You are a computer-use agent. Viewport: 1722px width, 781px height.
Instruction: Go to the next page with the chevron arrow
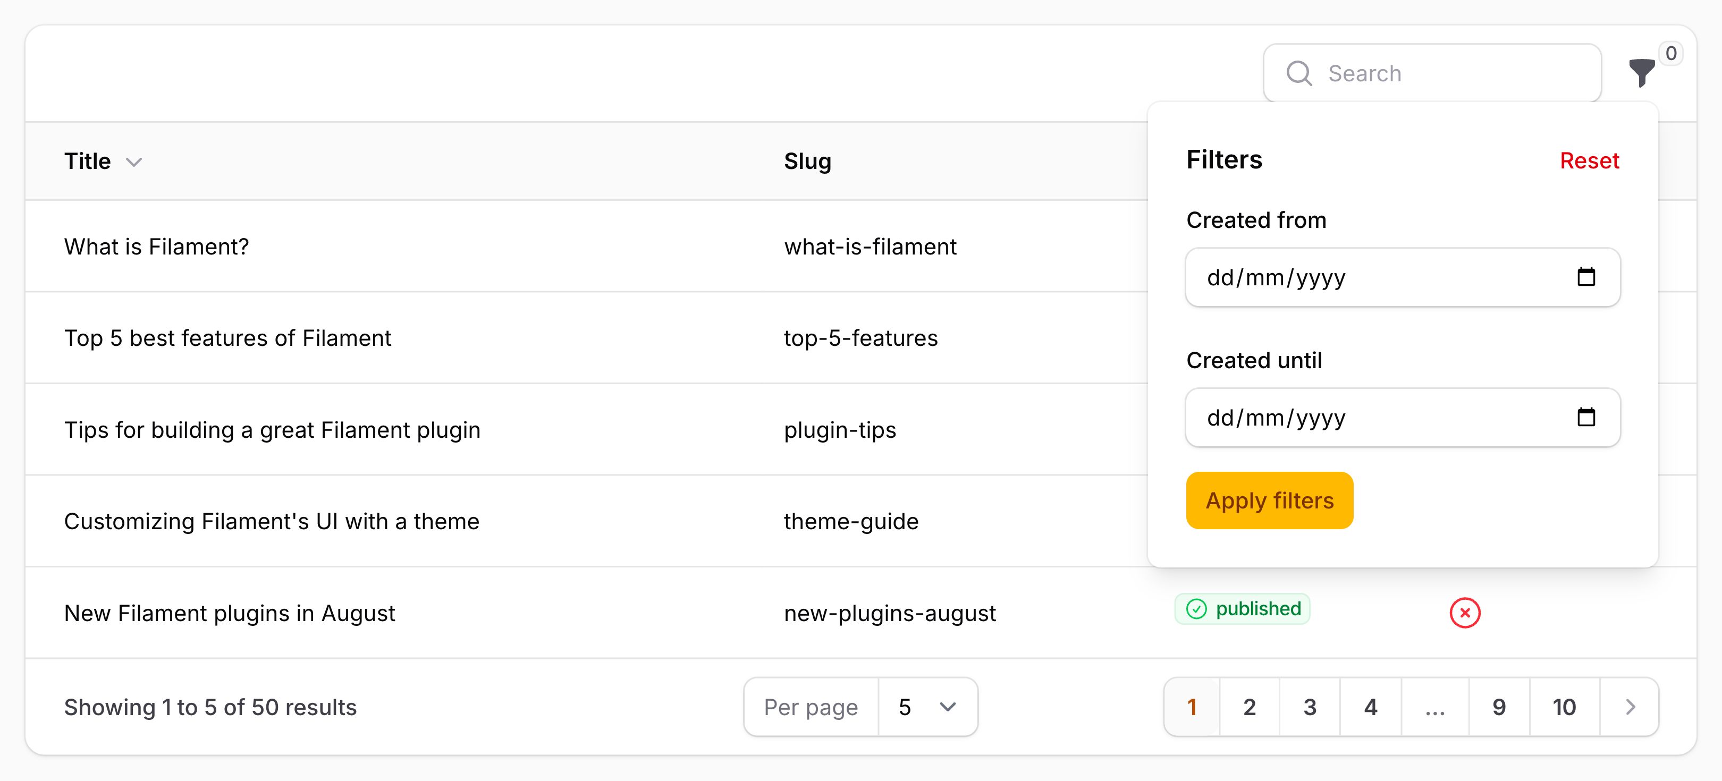pyautogui.click(x=1630, y=707)
